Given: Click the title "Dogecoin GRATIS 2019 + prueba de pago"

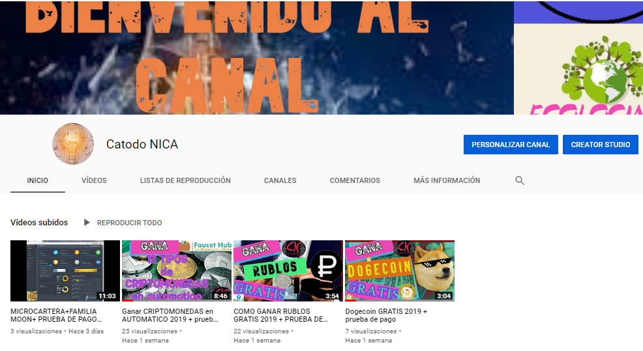Looking at the screenshot, I should coord(386,315).
